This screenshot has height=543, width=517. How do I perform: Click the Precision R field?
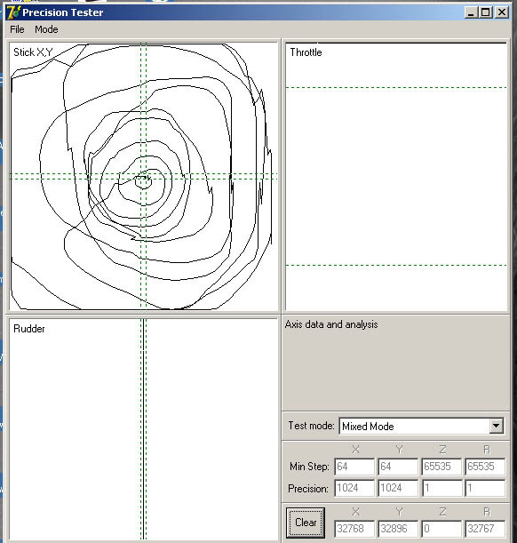485,488
